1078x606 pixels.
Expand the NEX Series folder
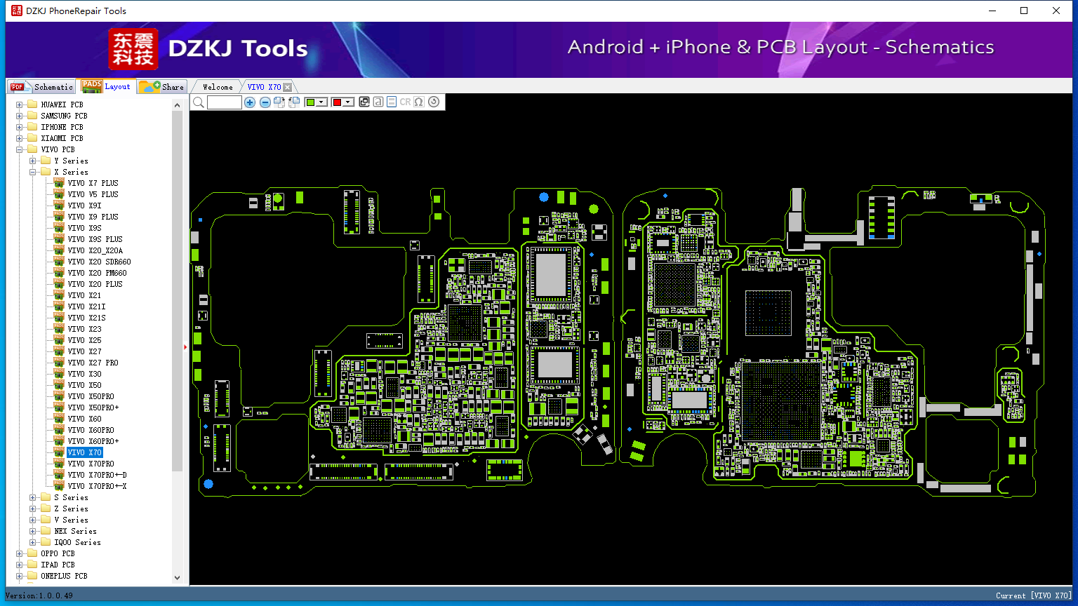click(33, 531)
